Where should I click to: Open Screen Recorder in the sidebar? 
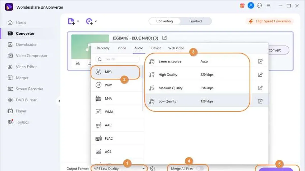tap(25, 89)
